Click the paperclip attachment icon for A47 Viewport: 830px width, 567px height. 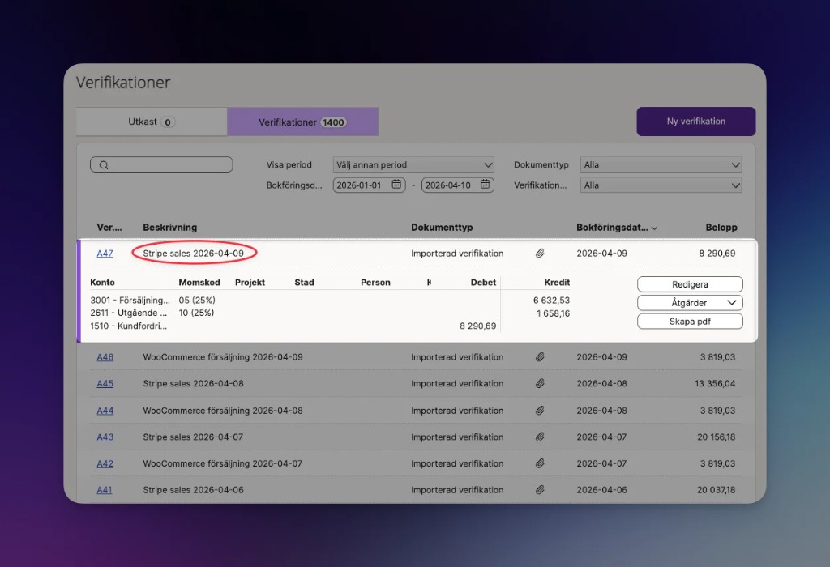tap(540, 254)
